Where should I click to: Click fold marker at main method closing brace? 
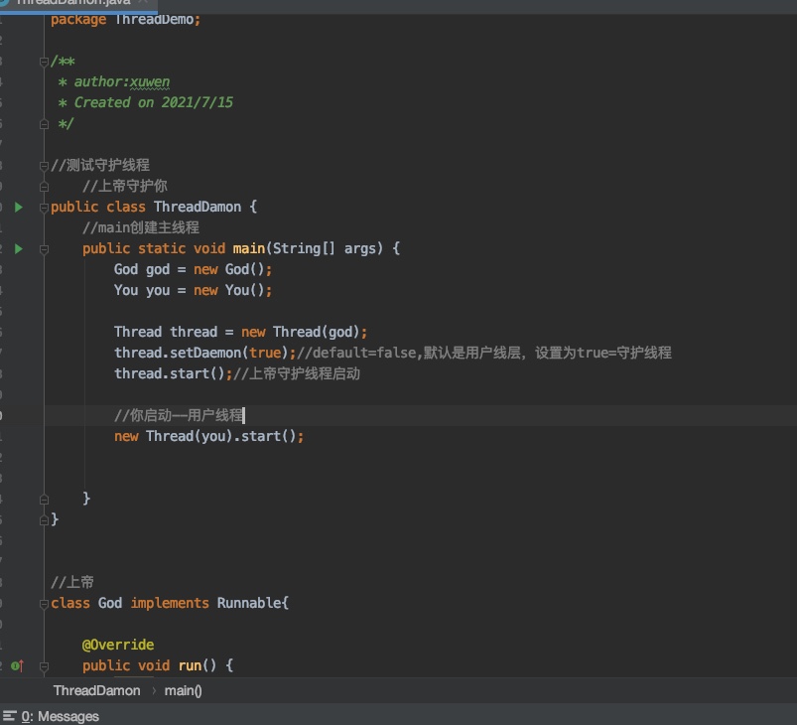tap(44, 499)
